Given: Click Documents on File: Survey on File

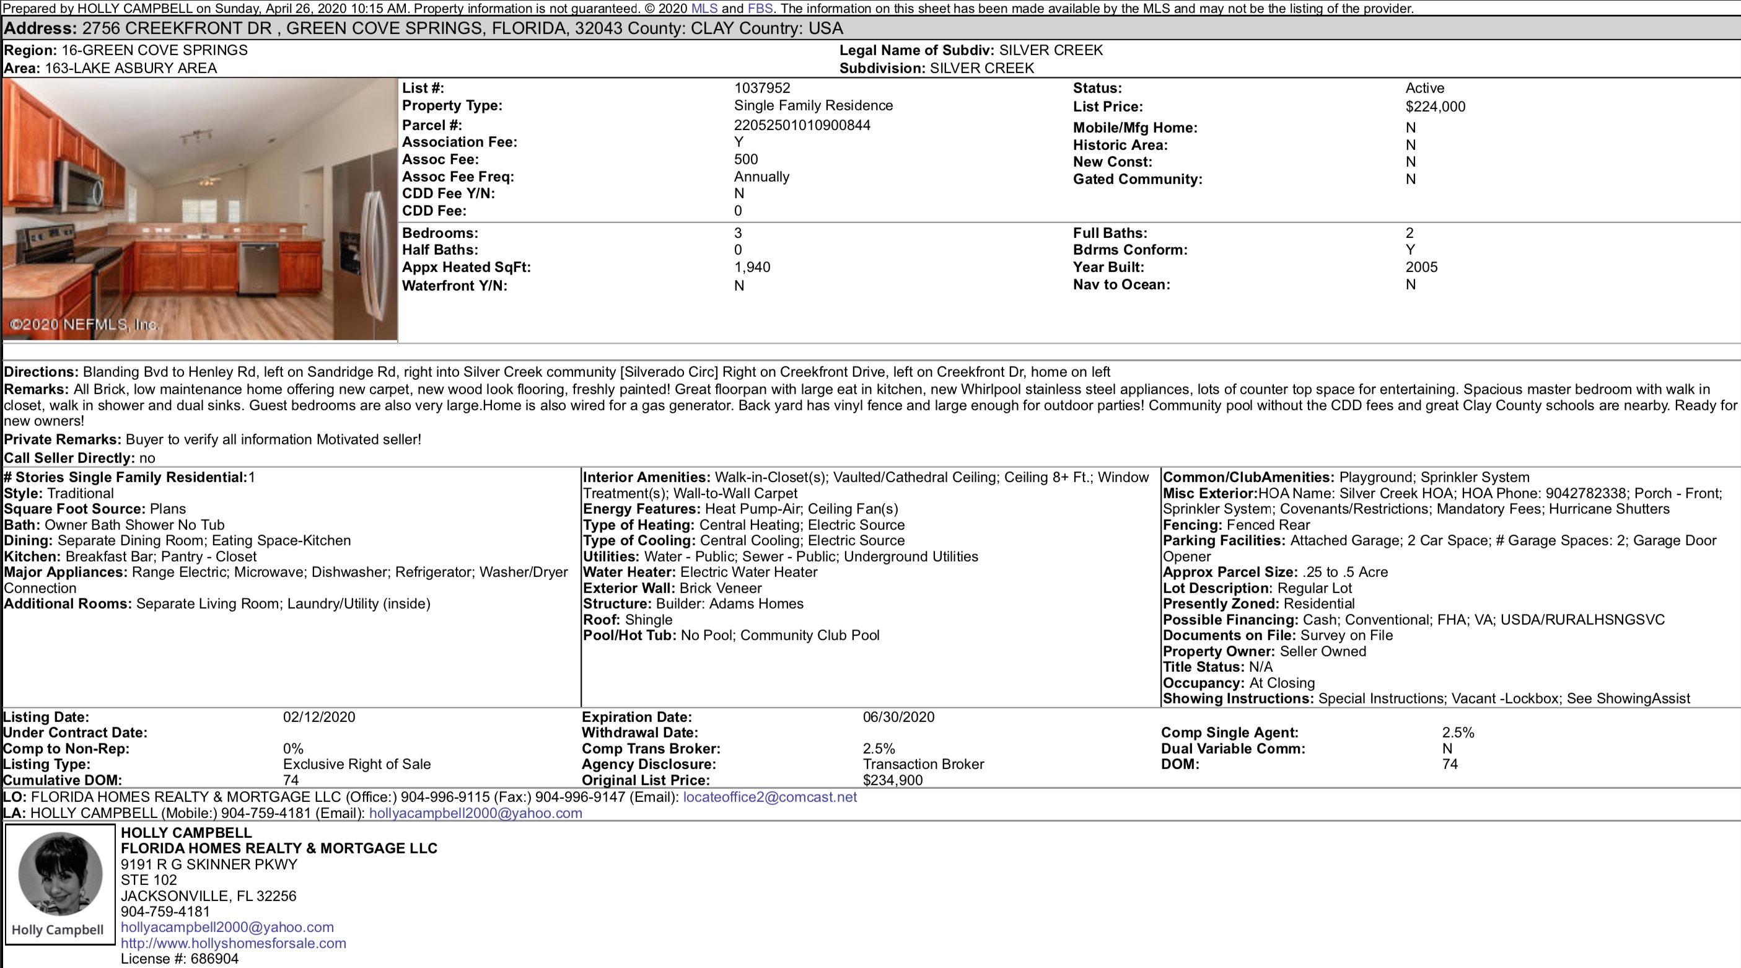Looking at the screenshot, I should tap(1278, 636).
